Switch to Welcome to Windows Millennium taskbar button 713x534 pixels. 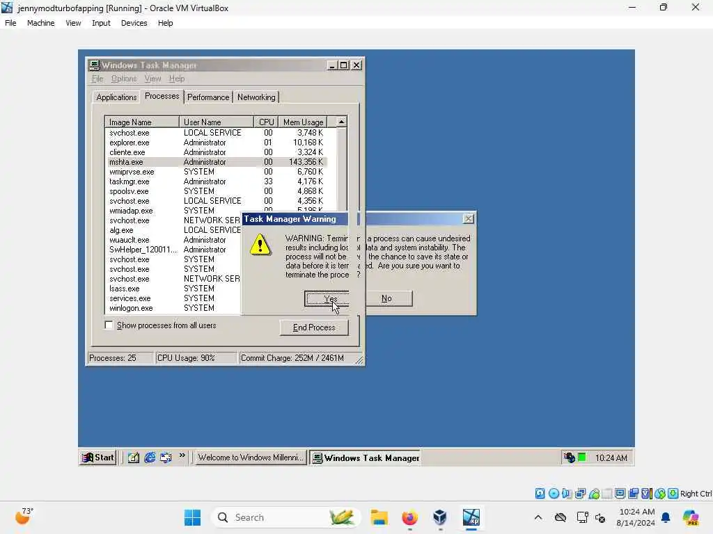pyautogui.click(x=251, y=458)
